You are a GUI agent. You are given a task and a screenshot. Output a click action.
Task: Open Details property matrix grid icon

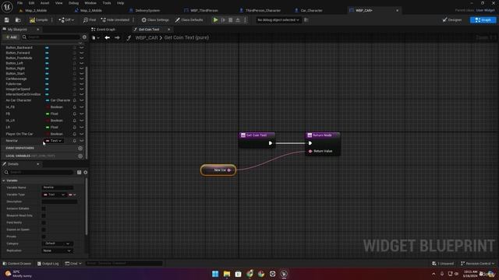(79, 173)
